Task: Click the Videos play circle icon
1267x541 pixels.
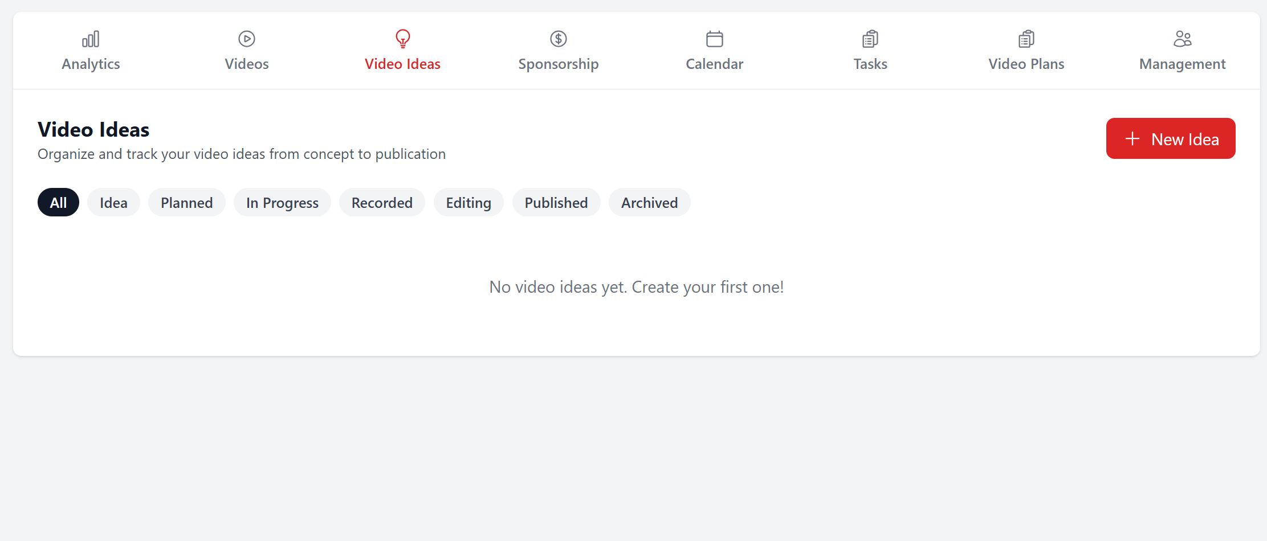Action: tap(247, 39)
